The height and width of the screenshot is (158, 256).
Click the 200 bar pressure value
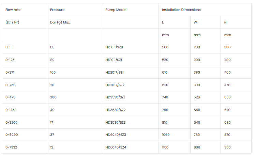click(53, 97)
